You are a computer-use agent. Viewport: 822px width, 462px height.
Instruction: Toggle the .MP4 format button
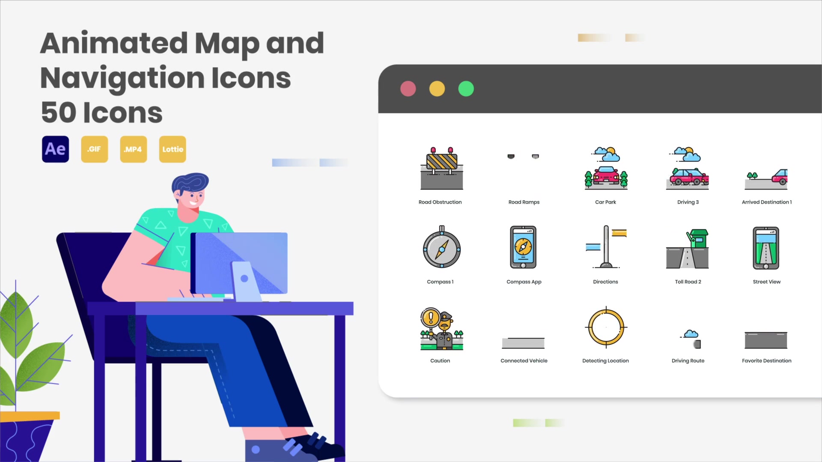tap(133, 149)
